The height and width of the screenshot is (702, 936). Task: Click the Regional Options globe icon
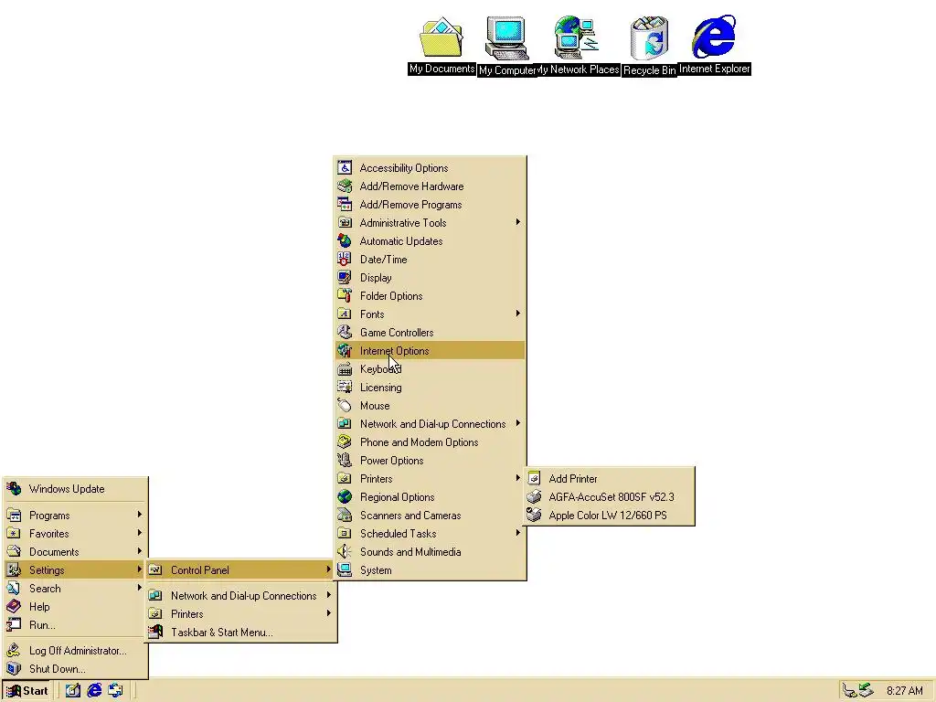point(345,496)
